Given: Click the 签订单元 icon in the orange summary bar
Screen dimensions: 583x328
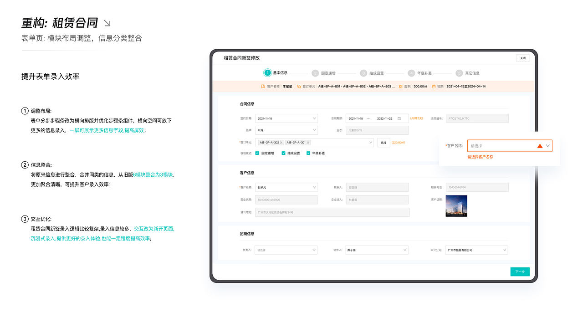Looking at the screenshot, I should click(299, 86).
